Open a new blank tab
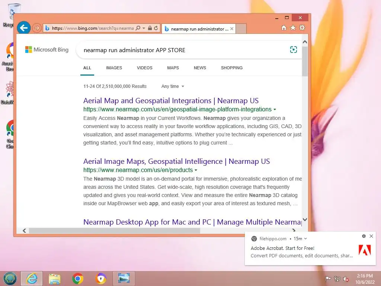381x286 pixels. tap(241, 29)
